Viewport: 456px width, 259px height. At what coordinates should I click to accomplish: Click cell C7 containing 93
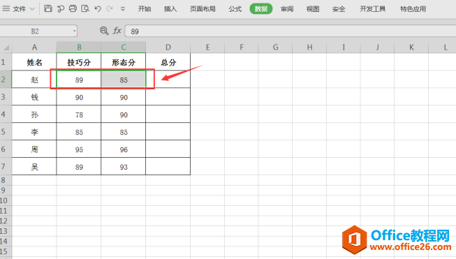click(124, 167)
